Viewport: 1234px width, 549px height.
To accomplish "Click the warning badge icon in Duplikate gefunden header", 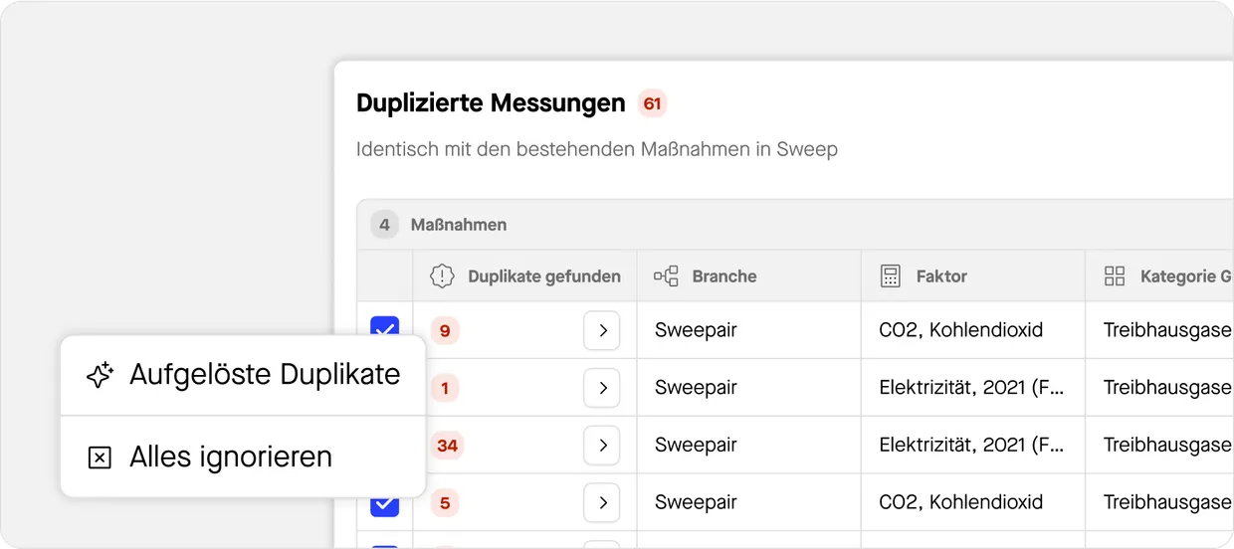I will [442, 276].
